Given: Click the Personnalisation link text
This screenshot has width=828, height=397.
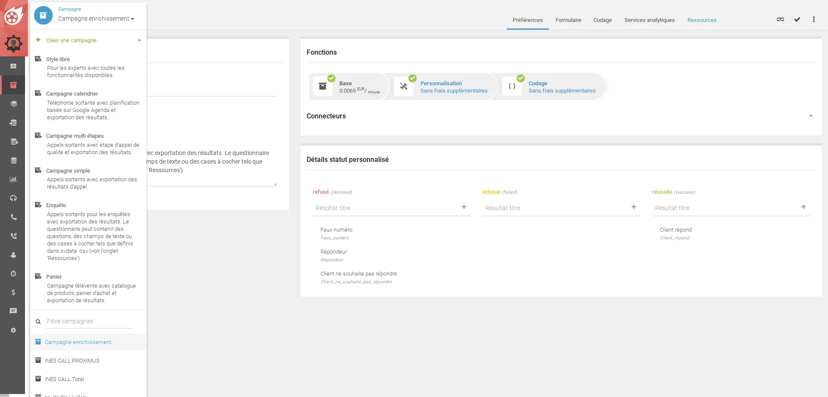Looking at the screenshot, I should [441, 84].
